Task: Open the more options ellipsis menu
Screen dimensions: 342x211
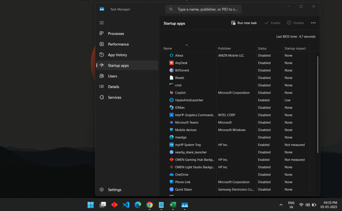Action: (313, 23)
